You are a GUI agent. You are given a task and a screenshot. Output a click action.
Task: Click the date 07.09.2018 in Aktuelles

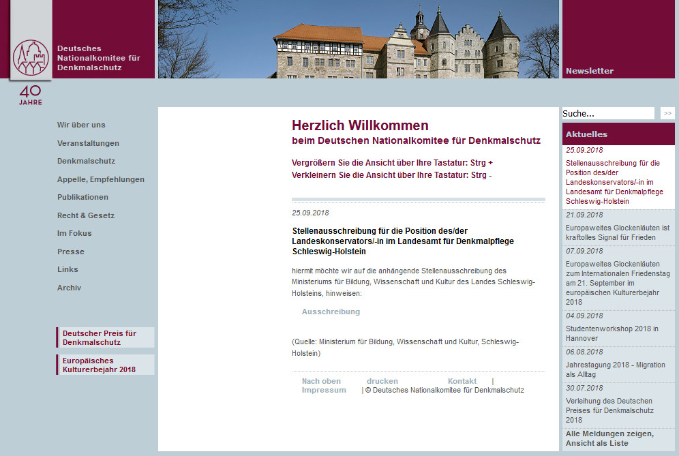(584, 251)
